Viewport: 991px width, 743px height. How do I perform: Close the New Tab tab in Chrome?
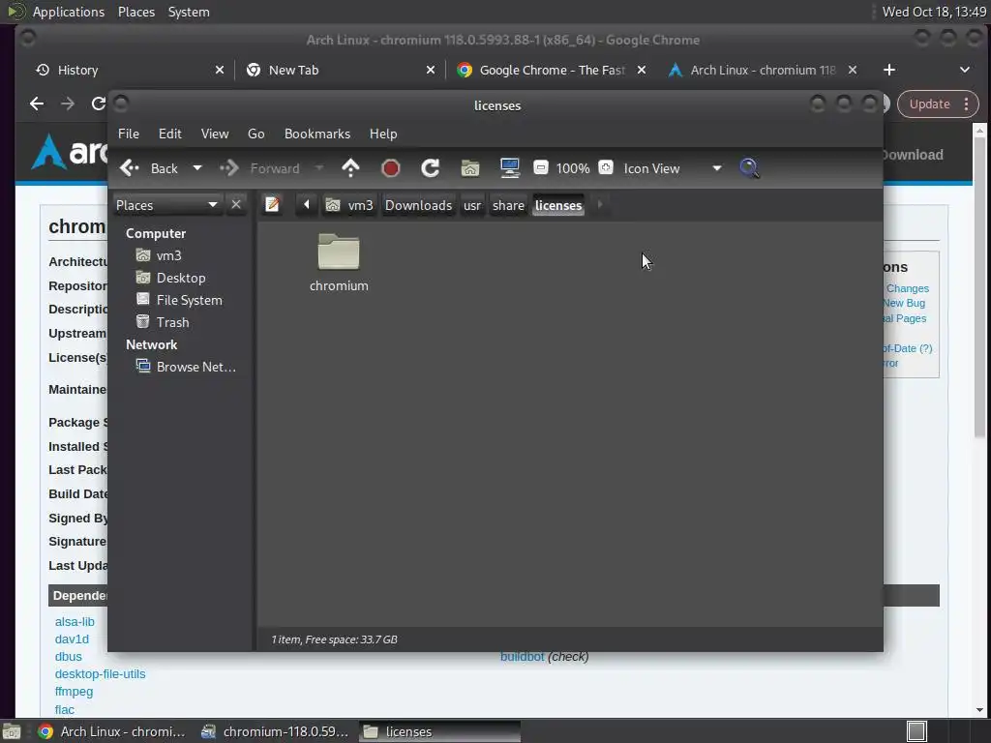tap(431, 70)
